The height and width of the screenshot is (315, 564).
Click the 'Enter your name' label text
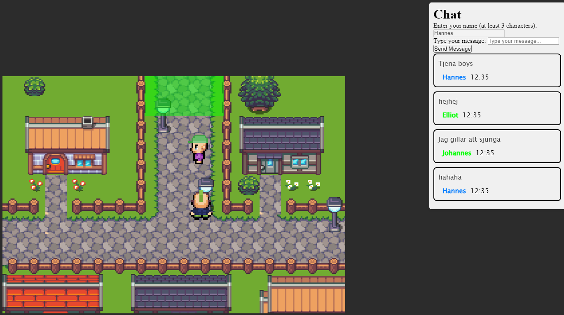(485, 26)
